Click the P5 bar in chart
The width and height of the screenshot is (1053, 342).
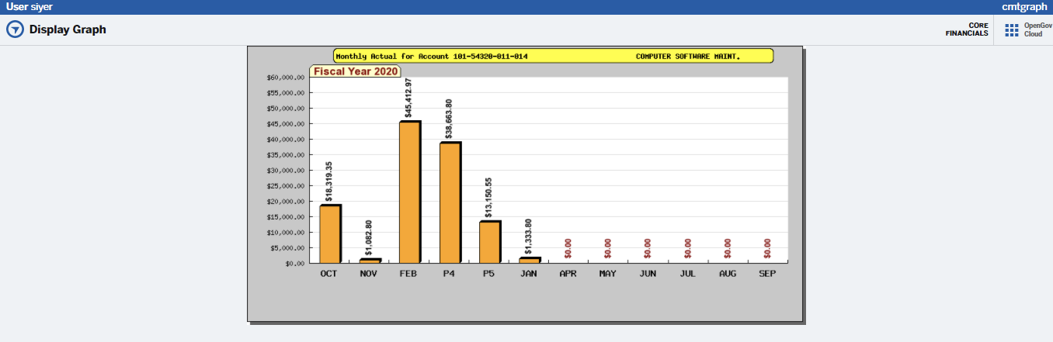pos(489,243)
